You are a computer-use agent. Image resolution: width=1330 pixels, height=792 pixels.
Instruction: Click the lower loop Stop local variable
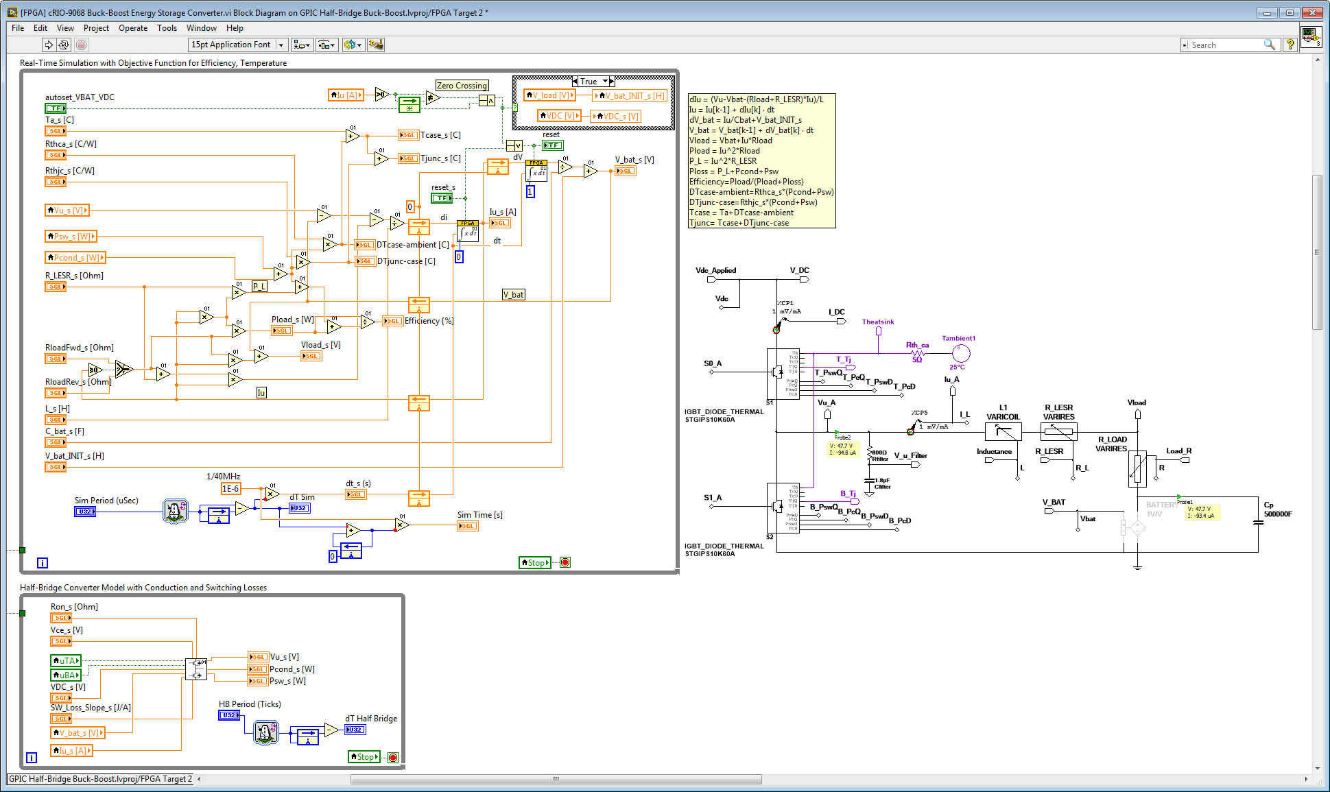[364, 757]
